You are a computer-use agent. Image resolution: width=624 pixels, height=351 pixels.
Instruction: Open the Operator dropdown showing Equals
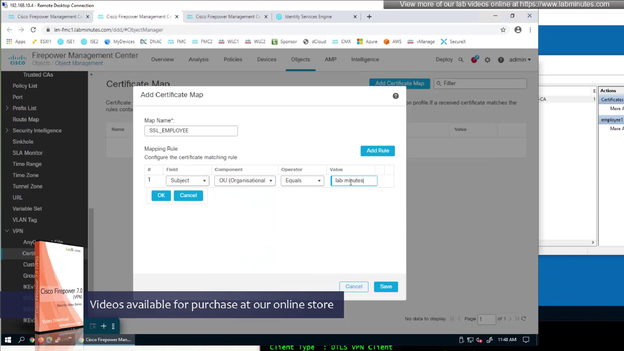click(302, 181)
